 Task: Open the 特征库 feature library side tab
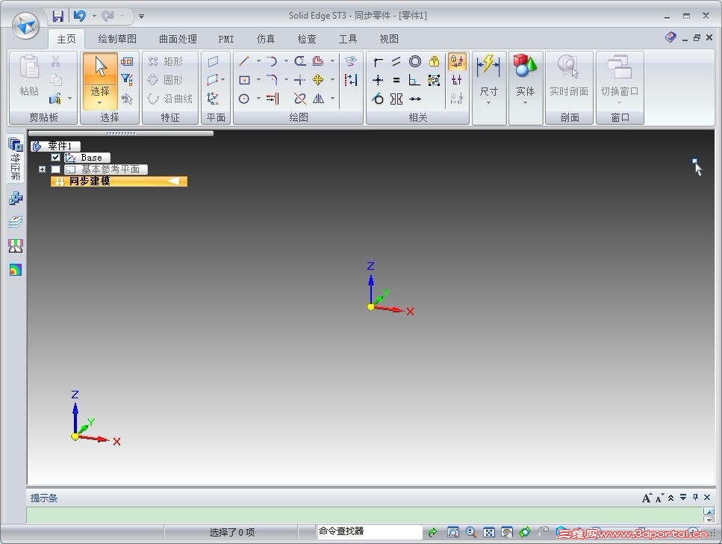pyautogui.click(x=15, y=159)
